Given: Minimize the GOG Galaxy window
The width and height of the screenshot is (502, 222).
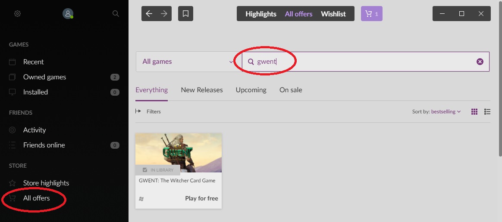Looking at the screenshot, I should 442,14.
